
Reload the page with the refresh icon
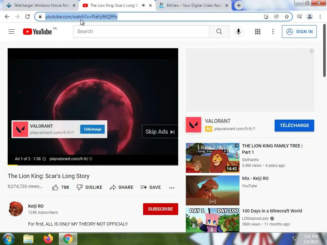tap(27, 17)
